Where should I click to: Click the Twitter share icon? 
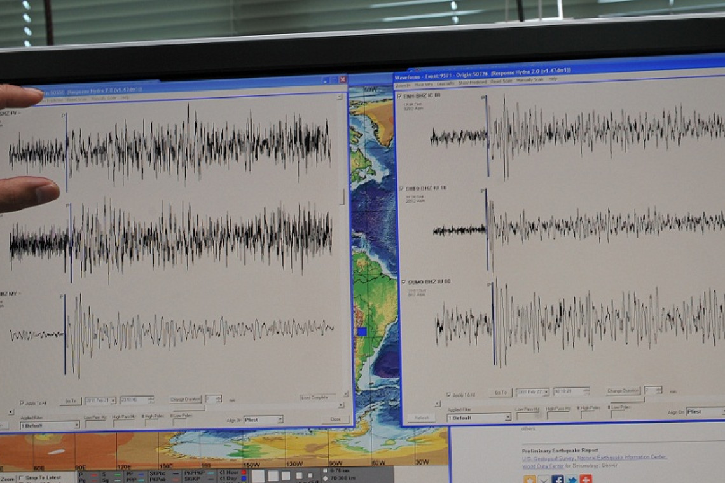572,479
